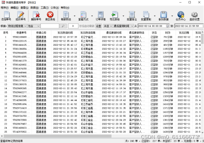Viewport: 204px width, 143px height.
Task: Click the 1296分钟 duration cell
Action: 168,73
